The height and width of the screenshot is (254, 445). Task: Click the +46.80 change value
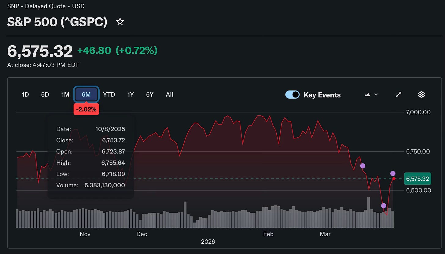tap(94, 50)
